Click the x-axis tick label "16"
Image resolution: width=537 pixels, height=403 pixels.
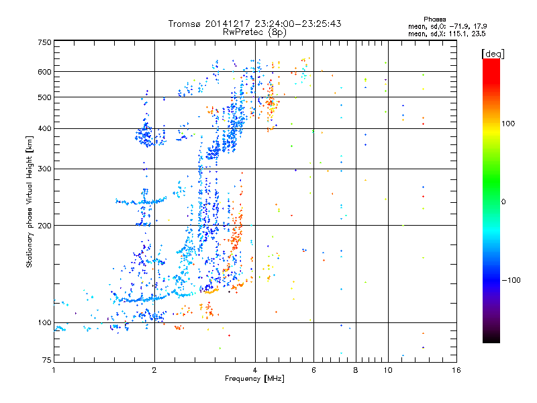pos(456,370)
